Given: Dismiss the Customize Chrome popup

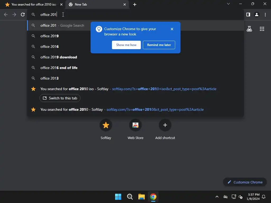Looking at the screenshot, I should pyautogui.click(x=172, y=29).
